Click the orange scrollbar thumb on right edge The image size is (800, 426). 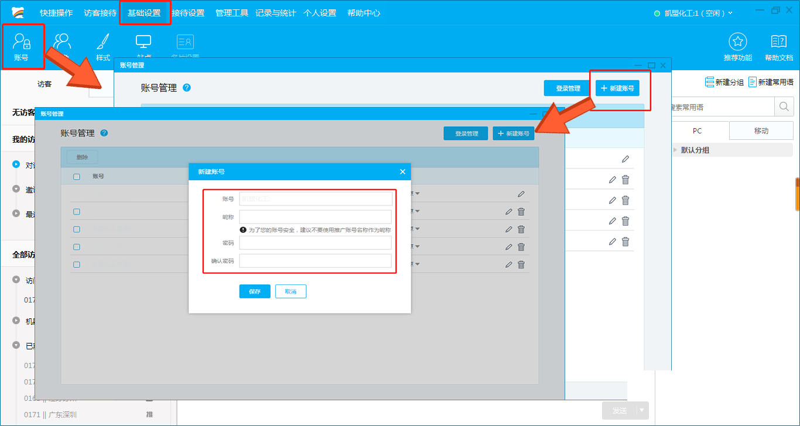798,194
